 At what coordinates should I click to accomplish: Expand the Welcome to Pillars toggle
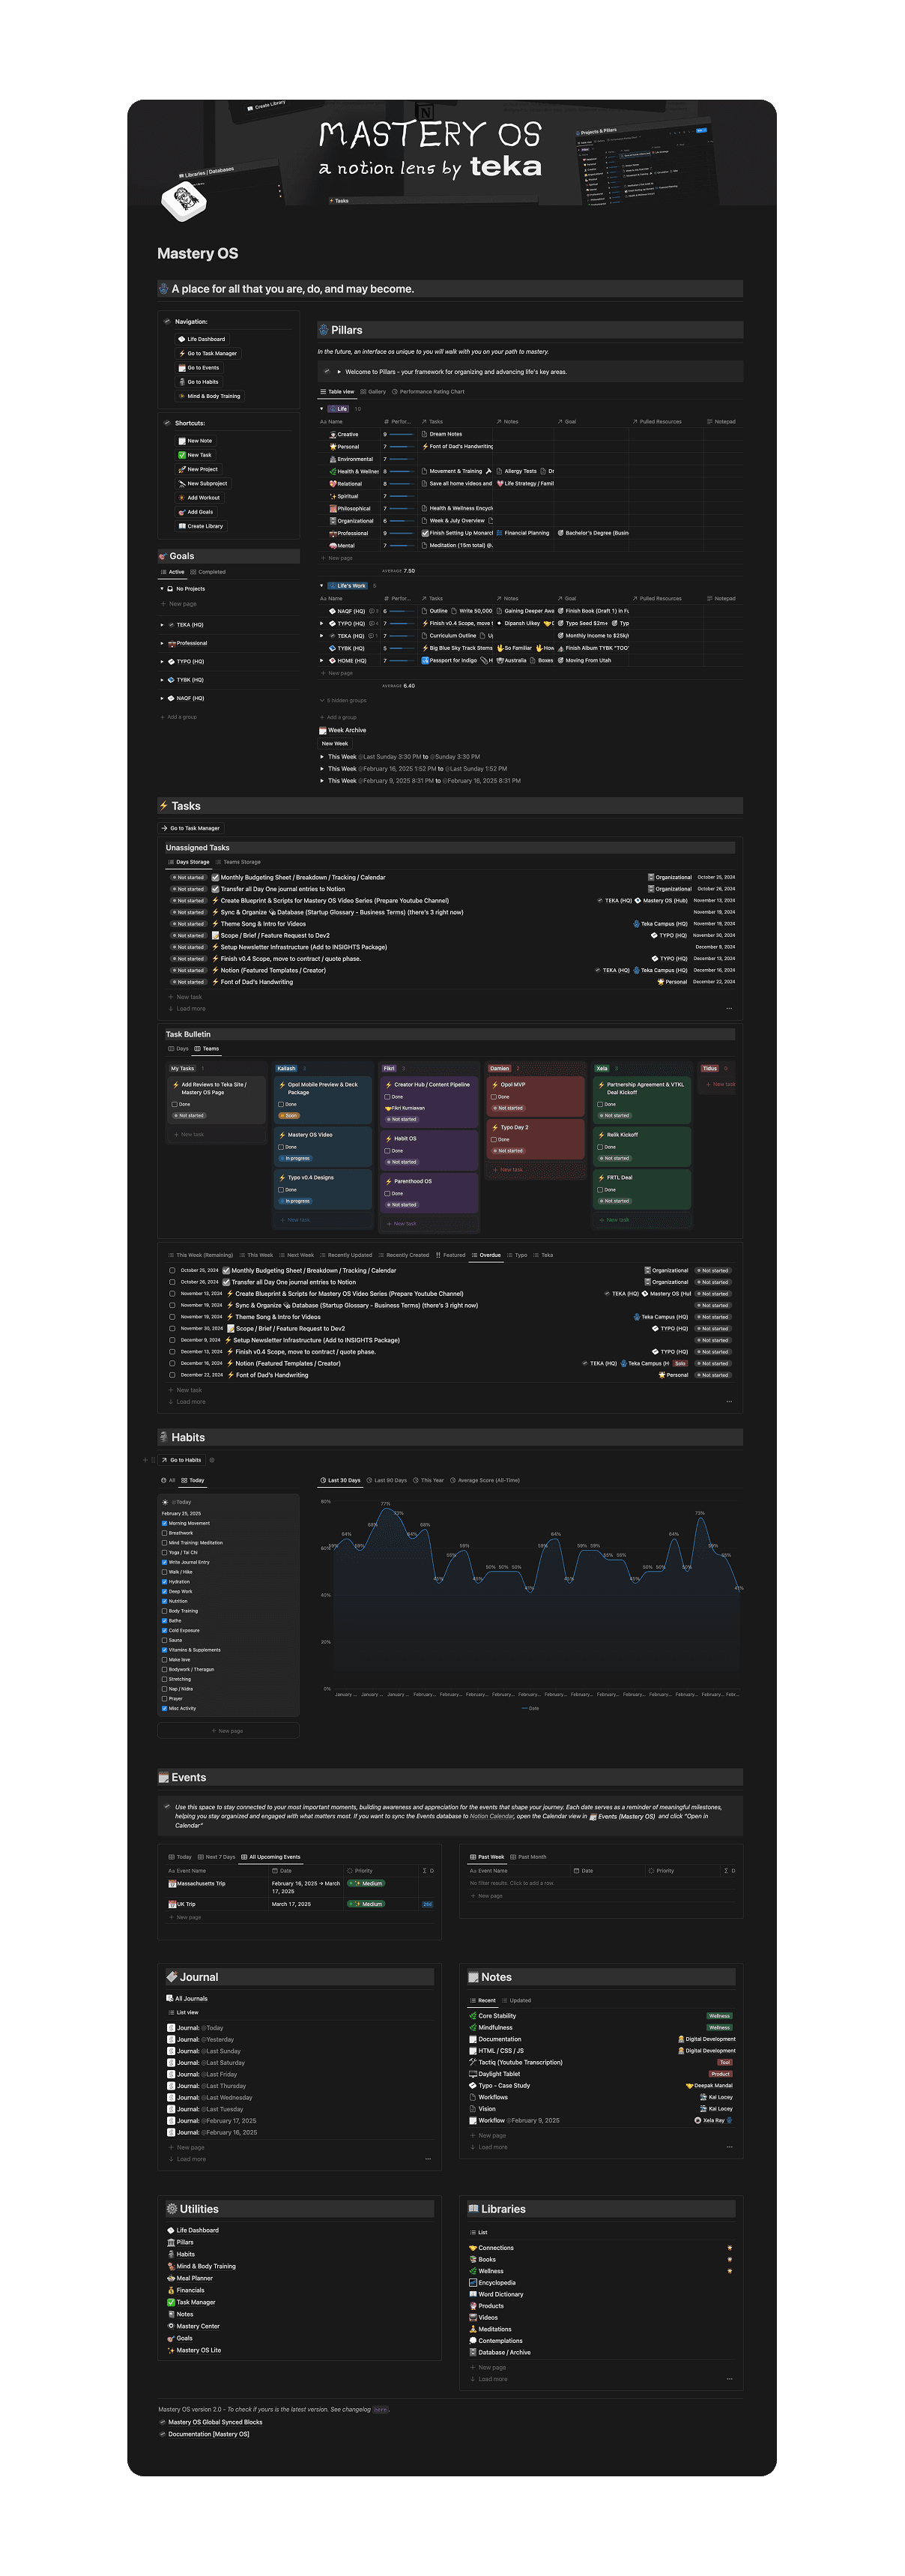tap(339, 372)
